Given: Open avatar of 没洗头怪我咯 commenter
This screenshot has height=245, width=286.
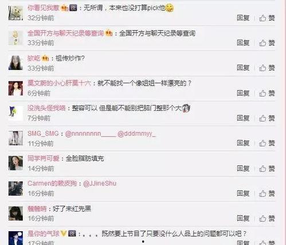Looking at the screenshot, I should (15, 113).
